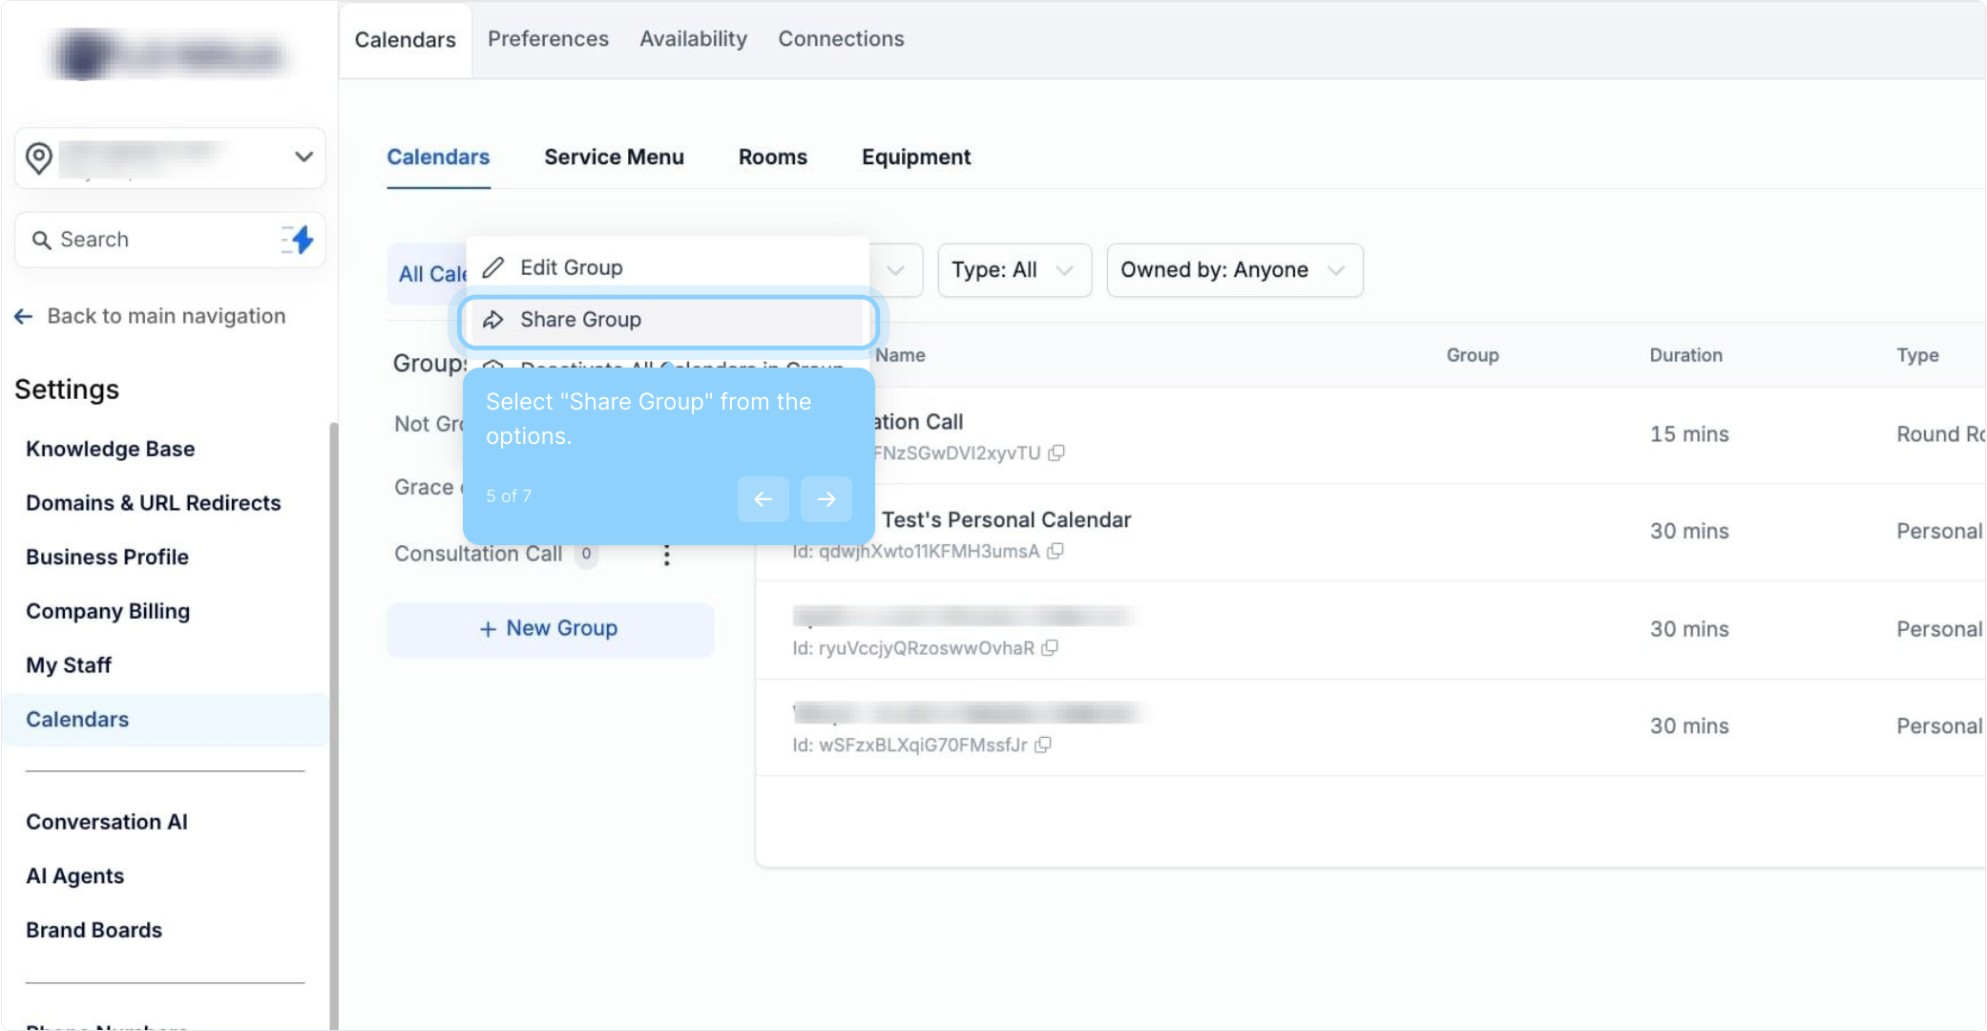The height and width of the screenshot is (1031, 1987).
Task: Switch to the Service Menu tab
Action: (x=614, y=157)
